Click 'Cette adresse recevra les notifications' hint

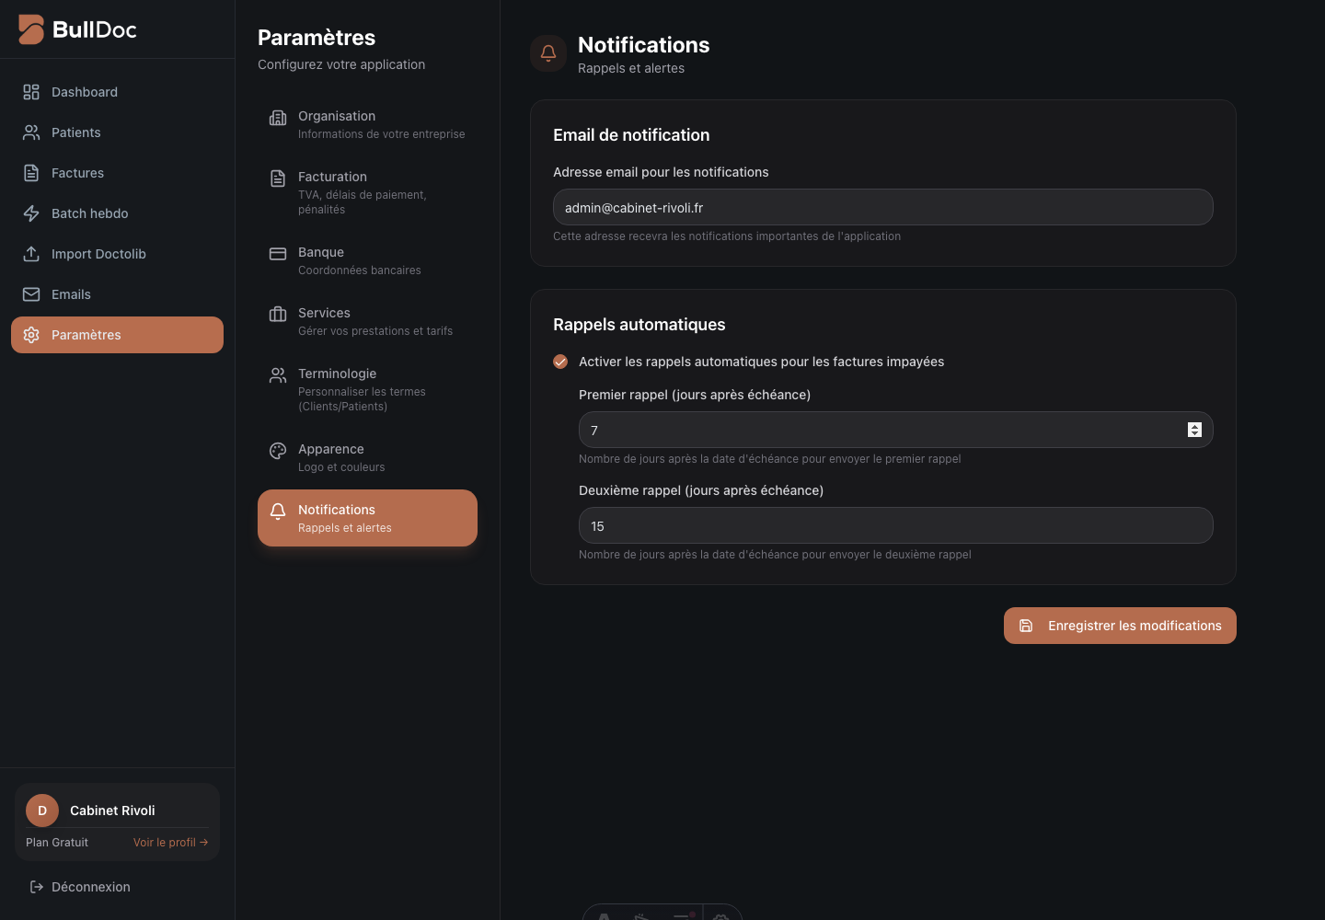(x=727, y=236)
